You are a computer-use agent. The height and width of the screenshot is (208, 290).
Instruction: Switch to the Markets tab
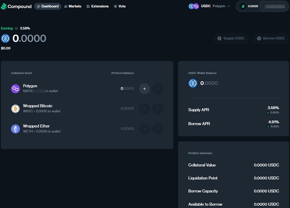(73, 6)
